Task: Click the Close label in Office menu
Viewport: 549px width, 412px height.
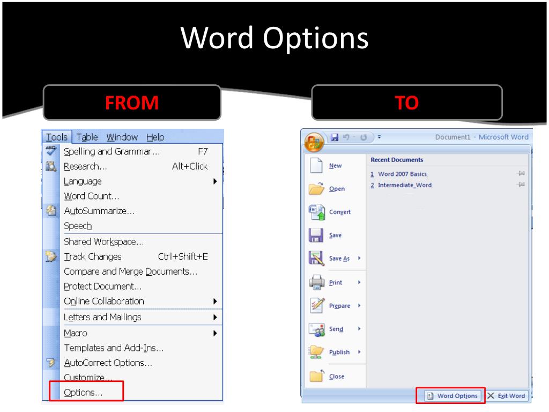Action: pyautogui.click(x=337, y=376)
